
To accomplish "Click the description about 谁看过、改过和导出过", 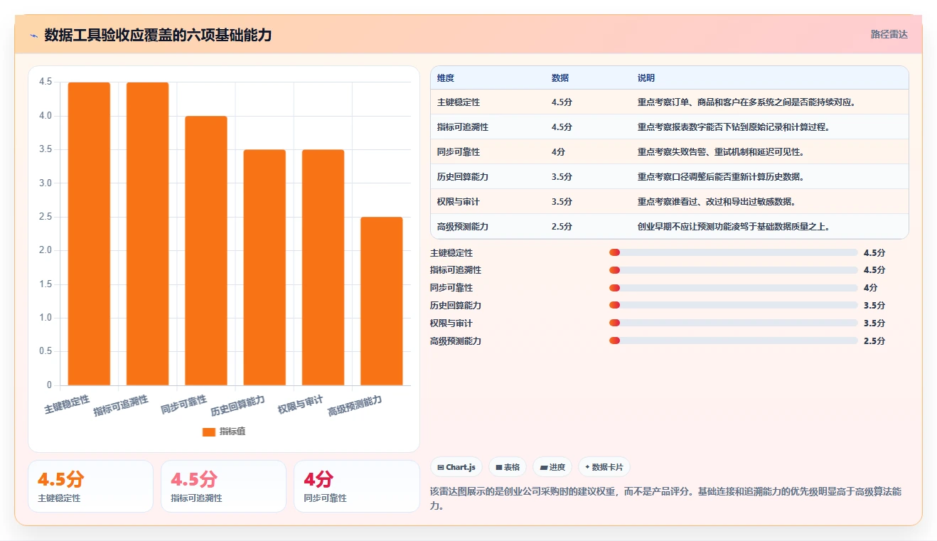I will [717, 202].
